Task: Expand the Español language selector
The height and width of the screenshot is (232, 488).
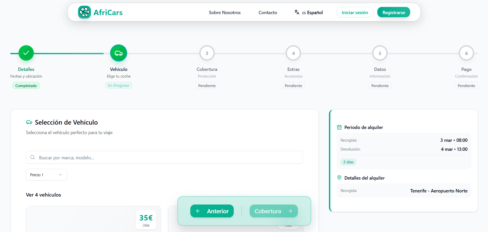Action: point(312,13)
